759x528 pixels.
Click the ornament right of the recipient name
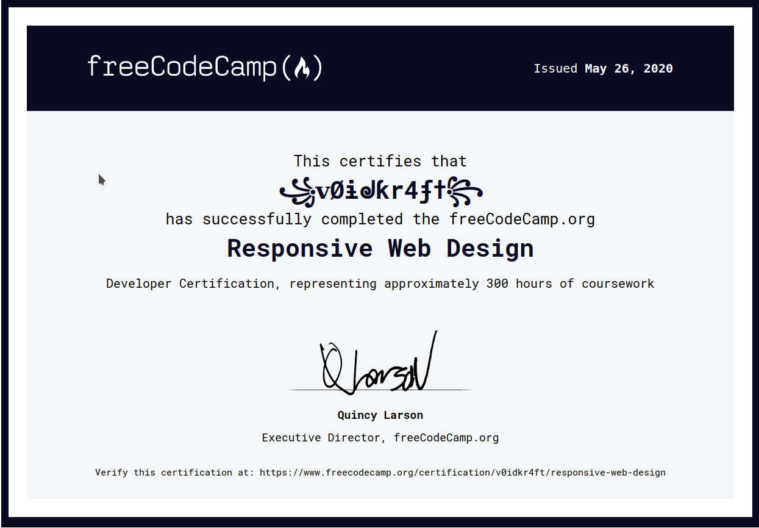coord(465,191)
